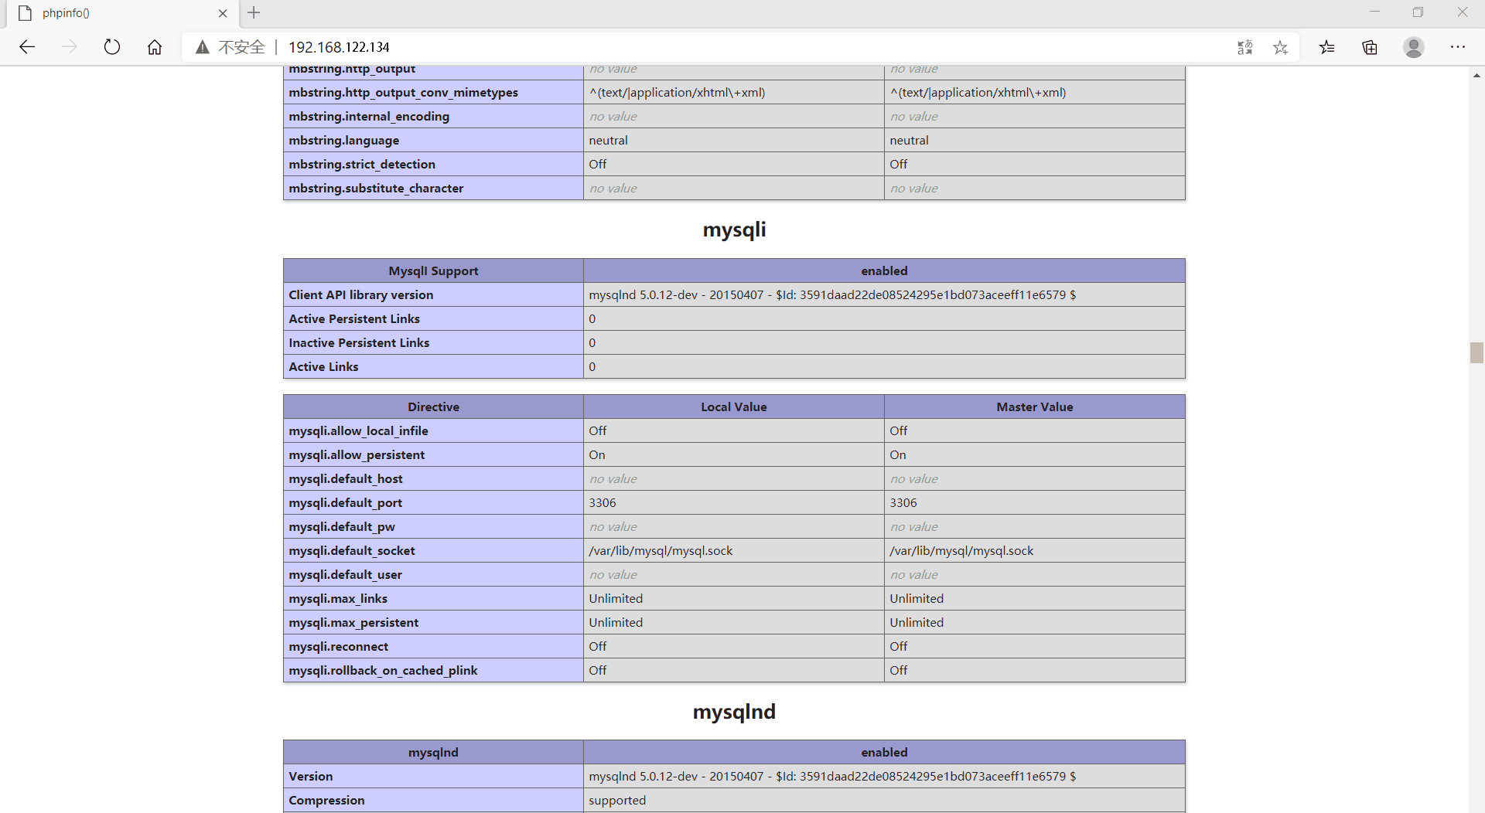The width and height of the screenshot is (1485, 813).
Task: Go back to the previous page
Action: [x=27, y=47]
